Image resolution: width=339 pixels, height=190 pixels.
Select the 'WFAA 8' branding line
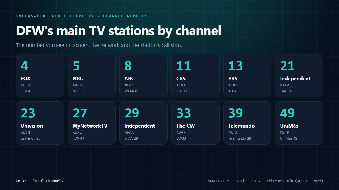[131, 91]
